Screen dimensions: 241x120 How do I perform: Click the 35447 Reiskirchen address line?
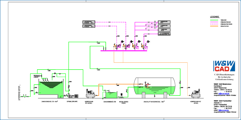click(220, 88)
